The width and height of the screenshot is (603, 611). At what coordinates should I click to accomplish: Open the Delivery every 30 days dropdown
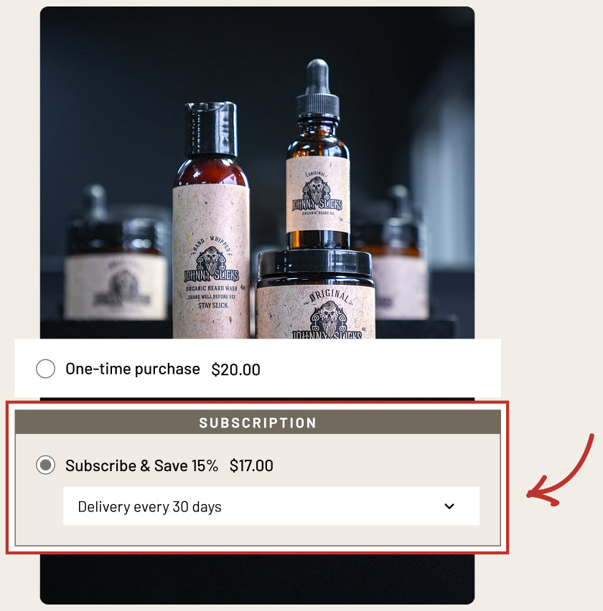point(271,506)
